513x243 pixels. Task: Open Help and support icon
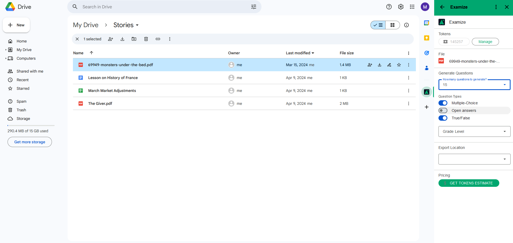(389, 7)
